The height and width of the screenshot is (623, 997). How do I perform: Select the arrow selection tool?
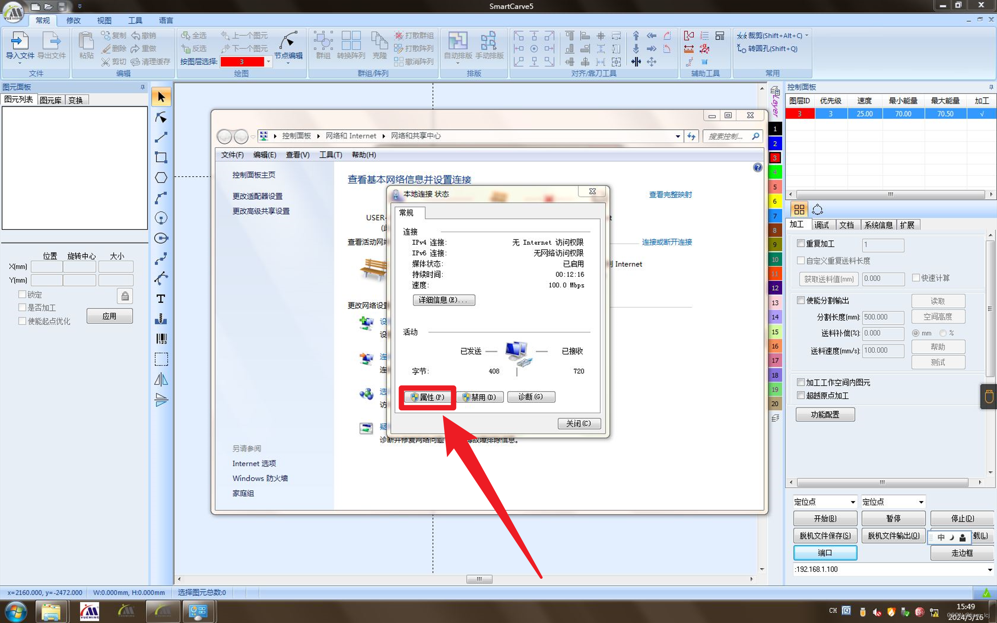(161, 97)
